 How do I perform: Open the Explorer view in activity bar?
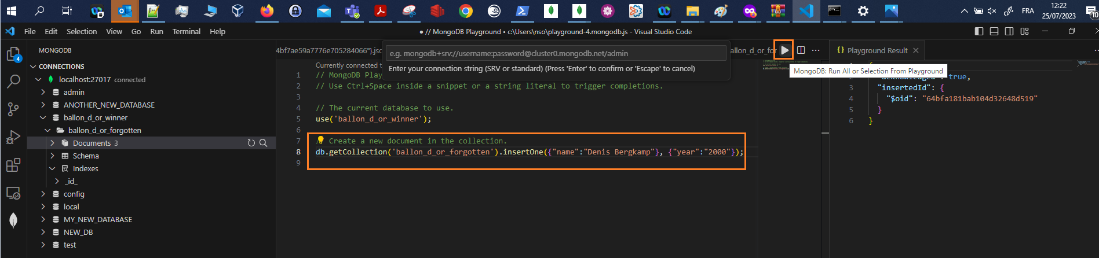pos(13,54)
